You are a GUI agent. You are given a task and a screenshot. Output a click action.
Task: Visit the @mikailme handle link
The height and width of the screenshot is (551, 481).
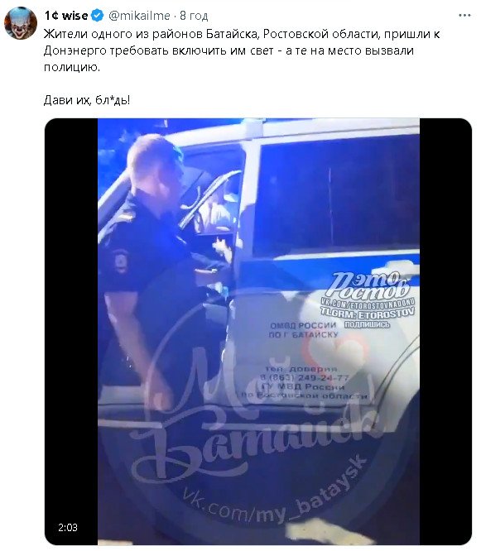140,16
